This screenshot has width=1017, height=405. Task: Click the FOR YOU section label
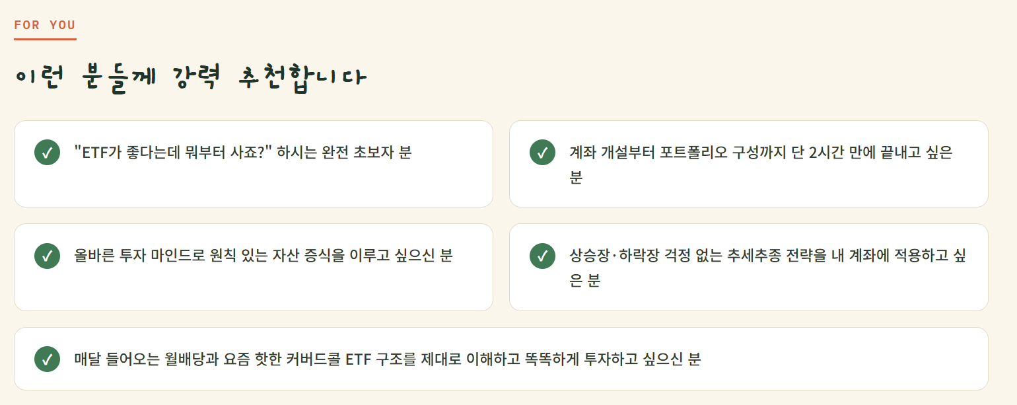[x=45, y=25]
